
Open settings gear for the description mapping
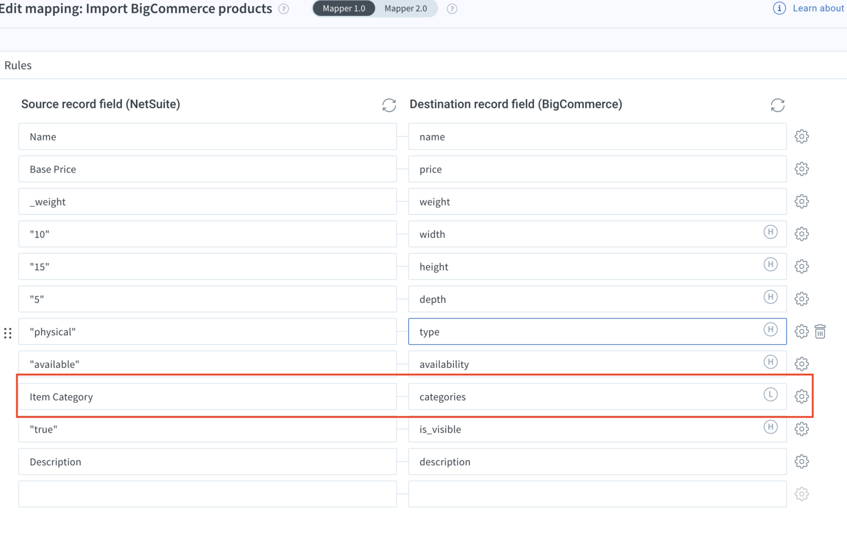[x=801, y=462]
